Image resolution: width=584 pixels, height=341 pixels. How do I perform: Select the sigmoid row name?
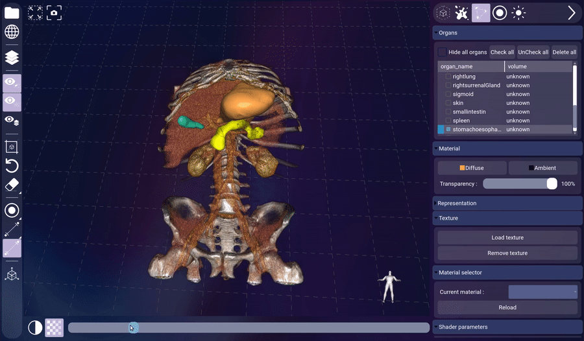[463, 94]
